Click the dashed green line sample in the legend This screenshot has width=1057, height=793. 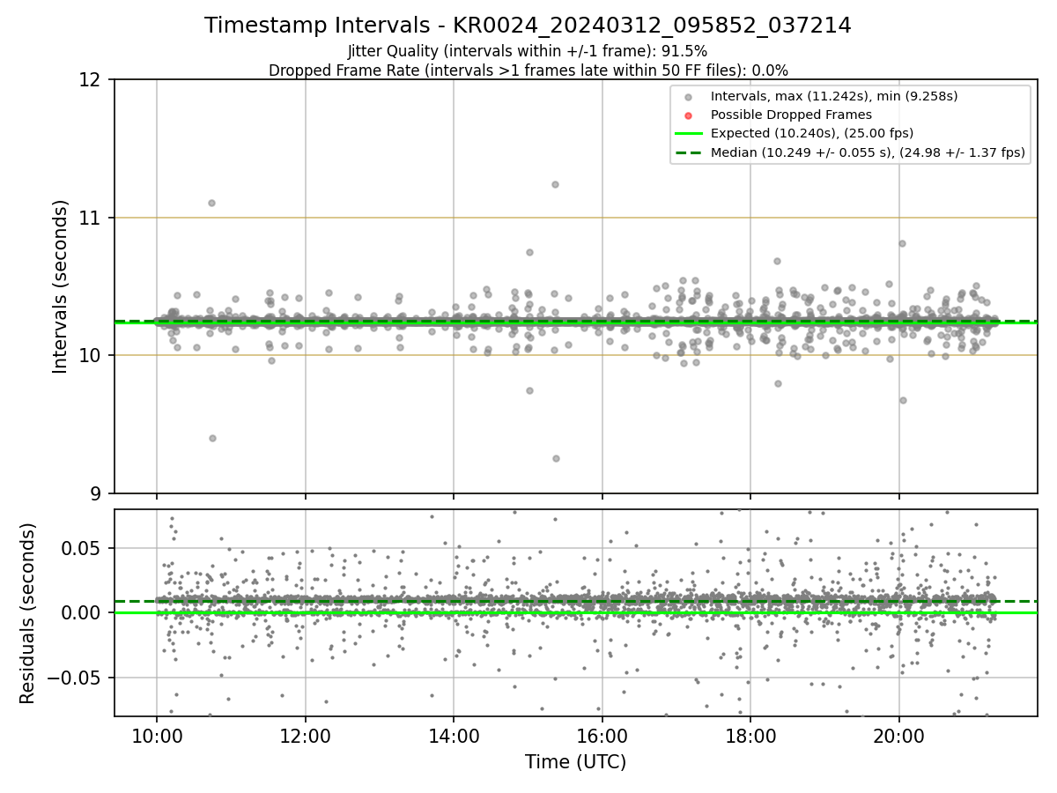pos(688,152)
